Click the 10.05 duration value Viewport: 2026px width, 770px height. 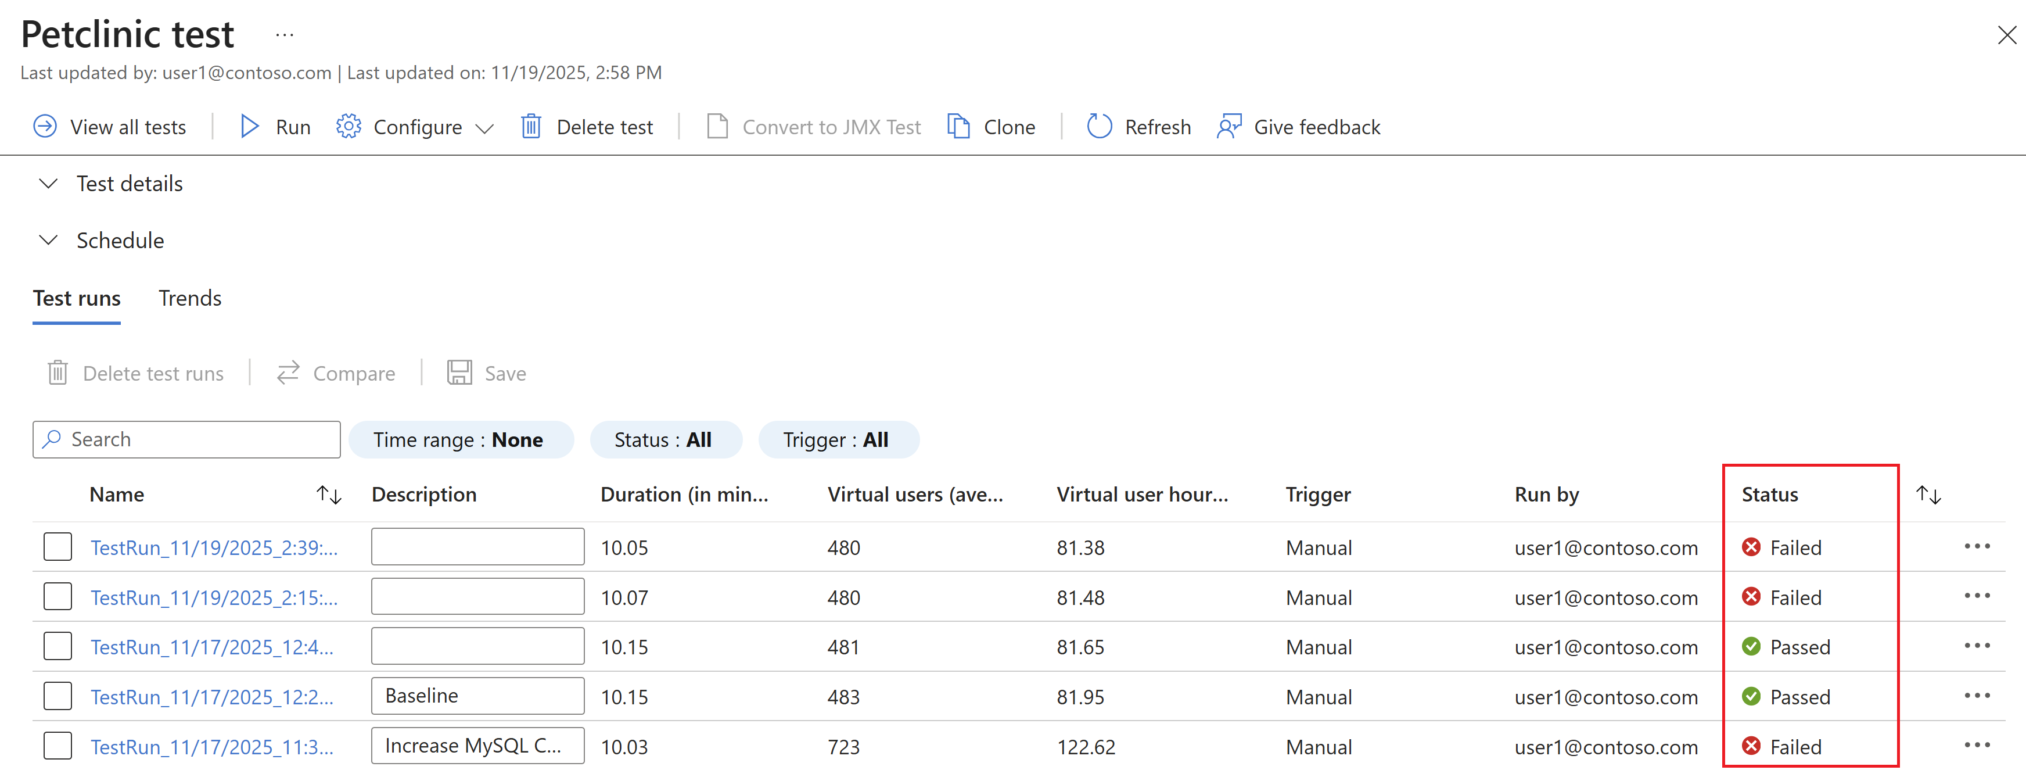click(x=624, y=548)
